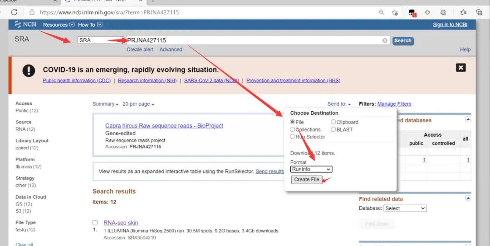Click the Search button

click(x=403, y=41)
